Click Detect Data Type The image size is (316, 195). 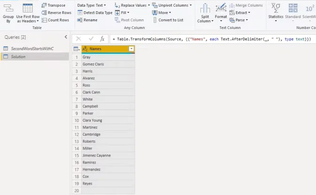coord(95,13)
